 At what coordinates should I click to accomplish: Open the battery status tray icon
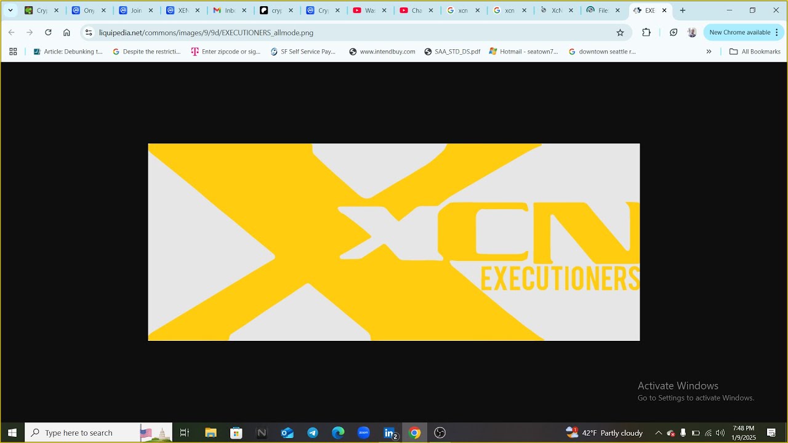pos(696,433)
